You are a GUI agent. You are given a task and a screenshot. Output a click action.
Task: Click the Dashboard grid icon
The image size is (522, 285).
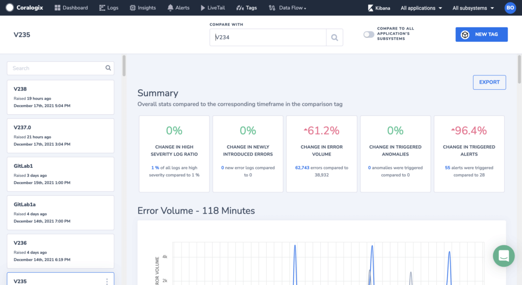pos(57,8)
